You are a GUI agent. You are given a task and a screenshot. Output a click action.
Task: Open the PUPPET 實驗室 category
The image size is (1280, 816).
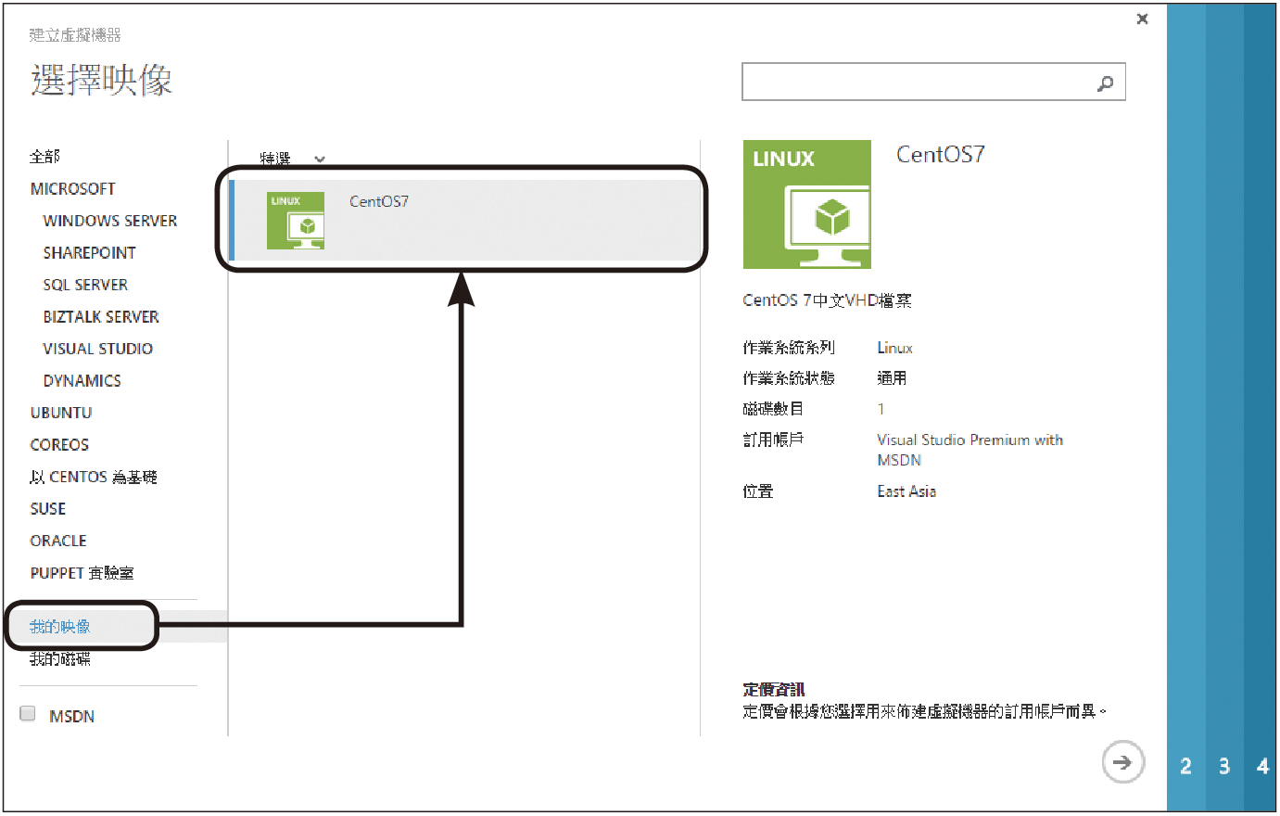tap(82, 573)
